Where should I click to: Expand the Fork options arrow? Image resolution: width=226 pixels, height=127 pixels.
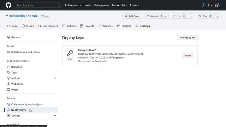click(x=191, y=16)
